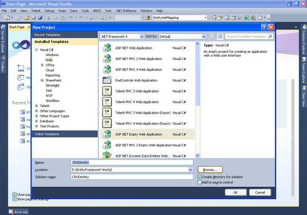This screenshot has height=215, width=307.
Task: Select the WCF category in tree
Action: coord(49,95)
